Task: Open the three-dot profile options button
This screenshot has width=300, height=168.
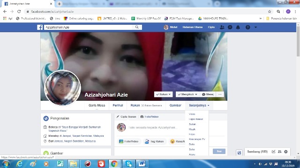Action: click(220, 94)
